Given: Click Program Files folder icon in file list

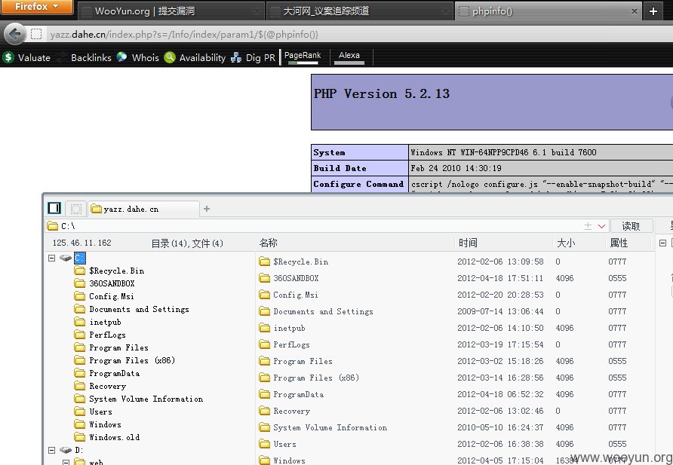Looking at the screenshot, I should (264, 361).
